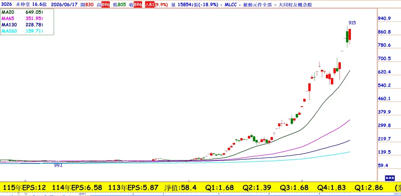This screenshot has height=196, width=401.
Task: Click the MA260 value 159.71
Action: tap(34, 31)
